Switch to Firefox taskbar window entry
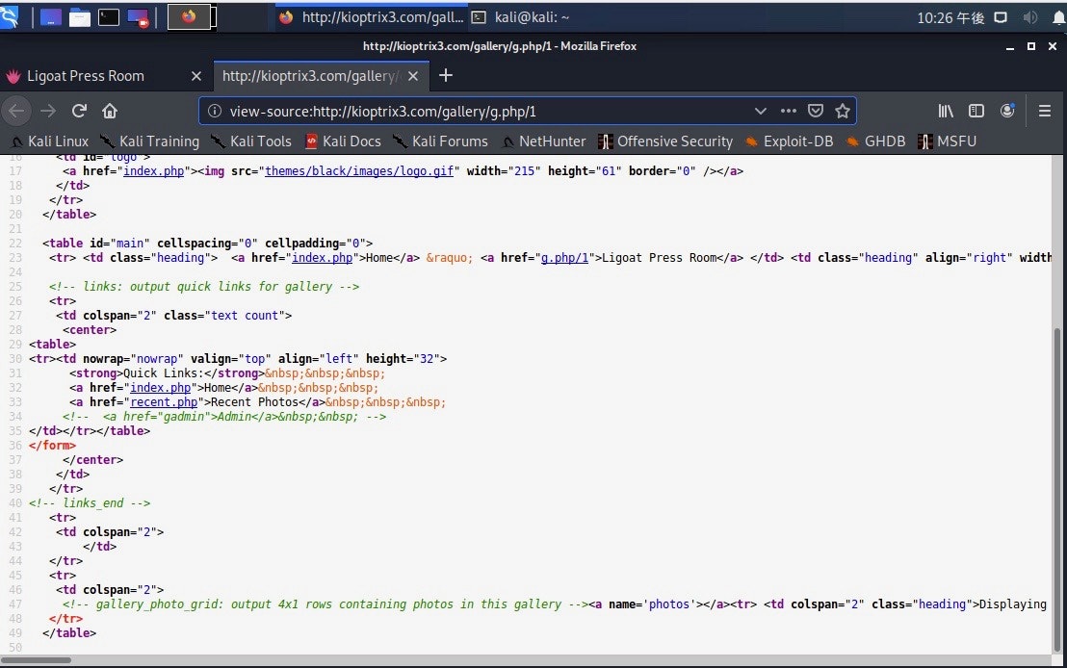The height and width of the screenshot is (668, 1067). point(372,17)
